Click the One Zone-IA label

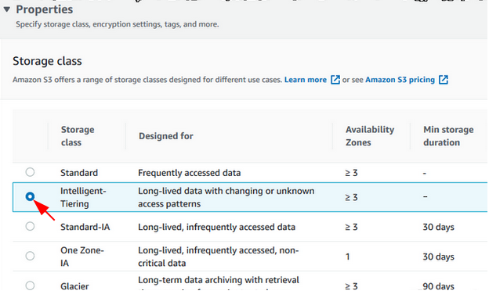click(82, 257)
